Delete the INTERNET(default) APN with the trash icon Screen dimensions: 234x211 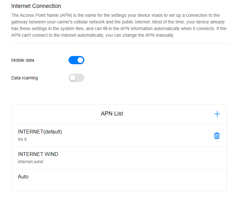(217, 136)
